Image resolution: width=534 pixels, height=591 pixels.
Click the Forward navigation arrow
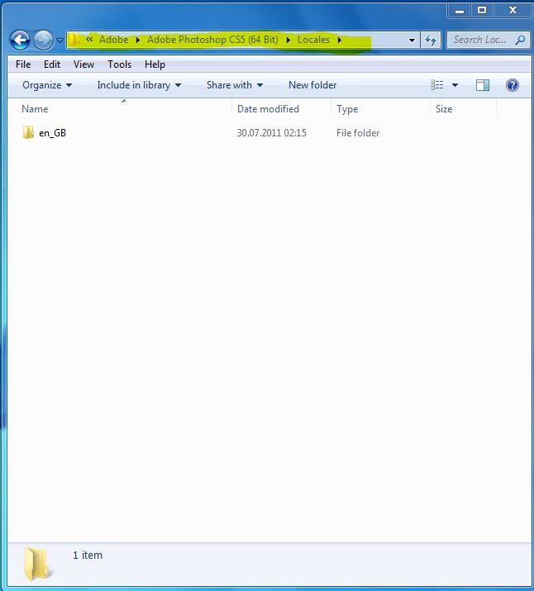[43, 40]
